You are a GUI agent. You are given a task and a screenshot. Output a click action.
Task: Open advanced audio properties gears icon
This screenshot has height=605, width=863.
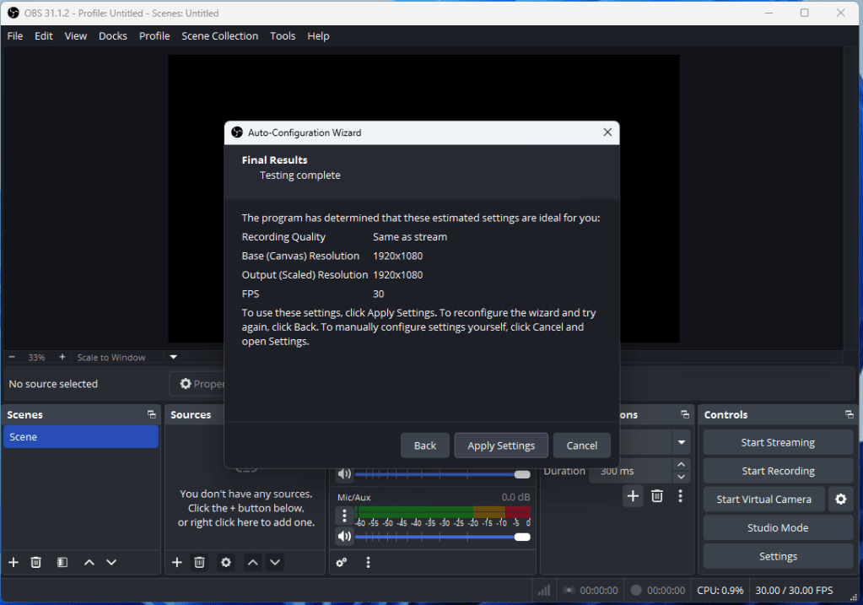point(342,562)
